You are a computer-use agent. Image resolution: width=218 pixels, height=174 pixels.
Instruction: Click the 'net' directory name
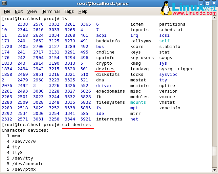[x=134, y=119]
